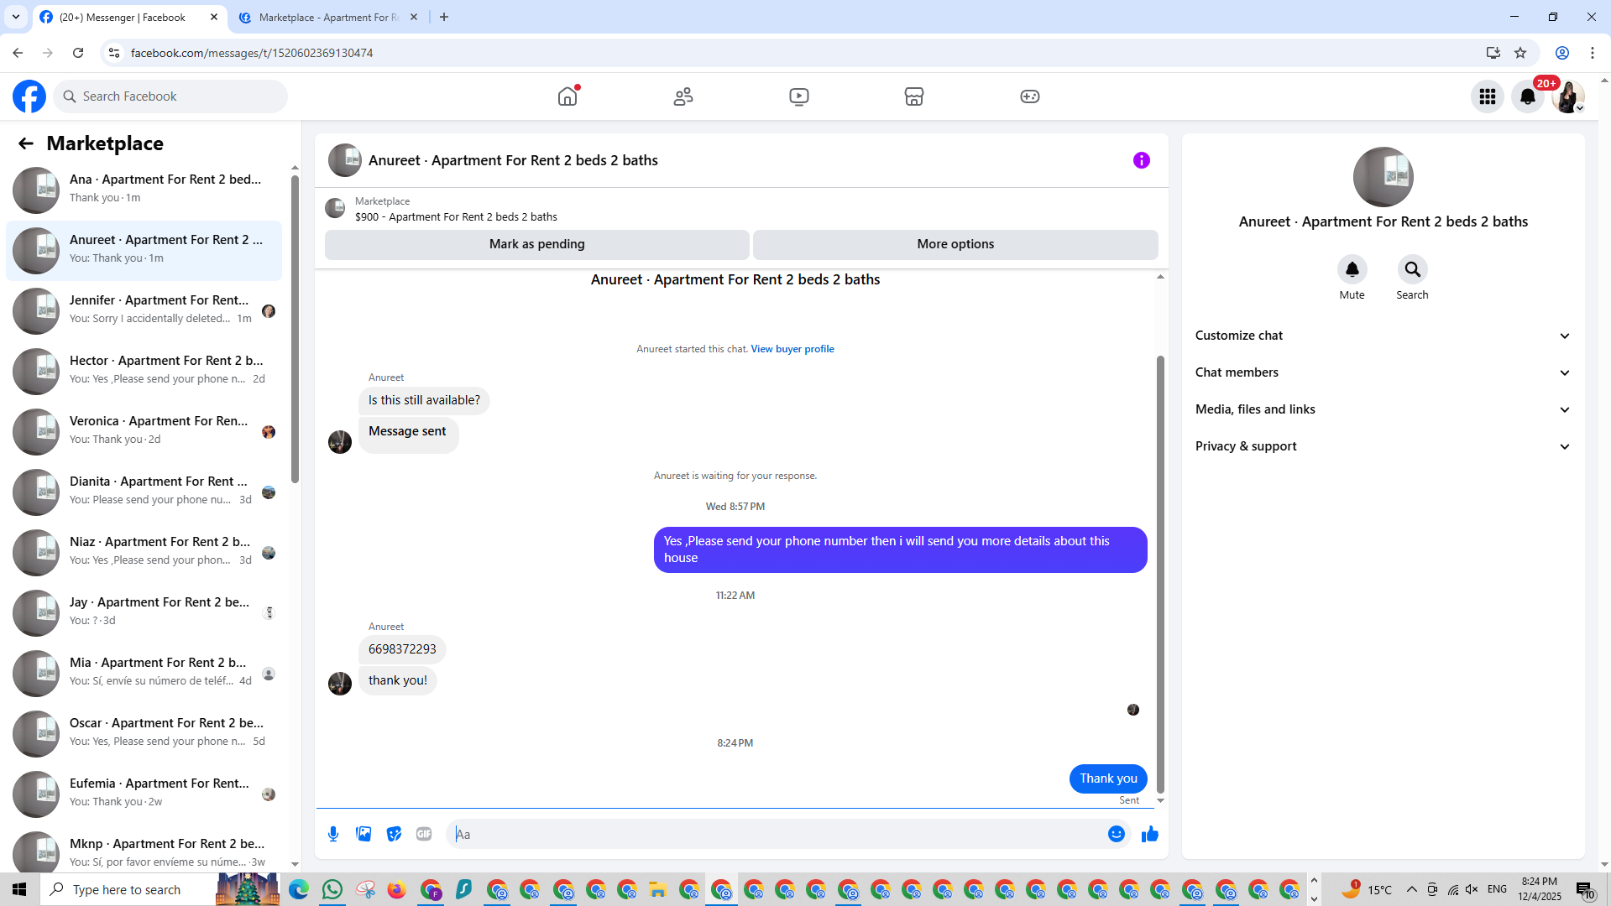Choose a sticker from the sticker icon
Image resolution: width=1611 pixels, height=906 pixels.
click(394, 834)
